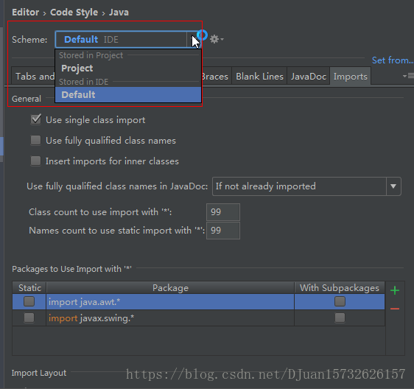Switch to Imports tab
The width and height of the screenshot is (414, 389).
click(x=351, y=77)
